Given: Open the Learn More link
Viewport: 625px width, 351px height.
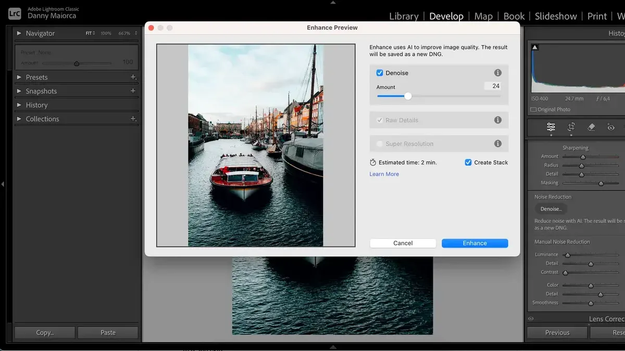Looking at the screenshot, I should pos(384,174).
